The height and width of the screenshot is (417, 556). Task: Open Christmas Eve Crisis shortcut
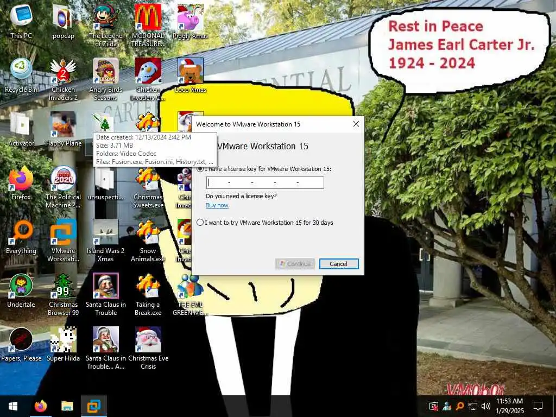pos(148,348)
